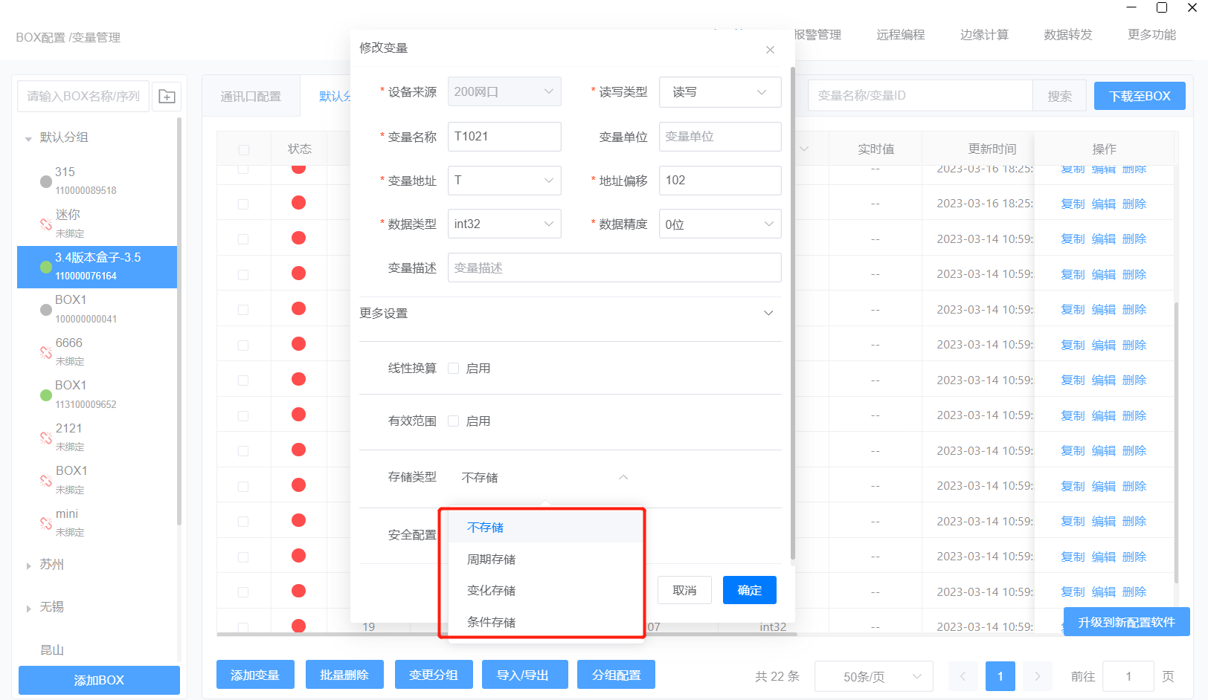The width and height of the screenshot is (1208, 700).
Task: Click 确定 to confirm variable changes
Action: click(x=750, y=590)
